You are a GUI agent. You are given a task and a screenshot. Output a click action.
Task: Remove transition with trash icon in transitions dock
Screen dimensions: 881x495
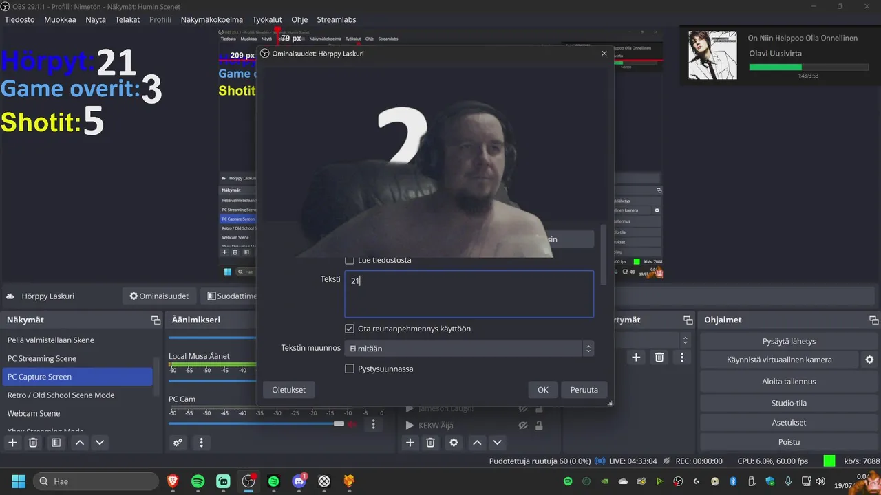point(659,357)
